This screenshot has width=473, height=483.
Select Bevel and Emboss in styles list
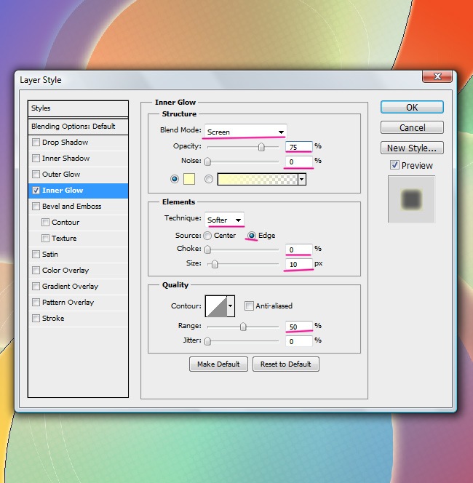pos(71,207)
